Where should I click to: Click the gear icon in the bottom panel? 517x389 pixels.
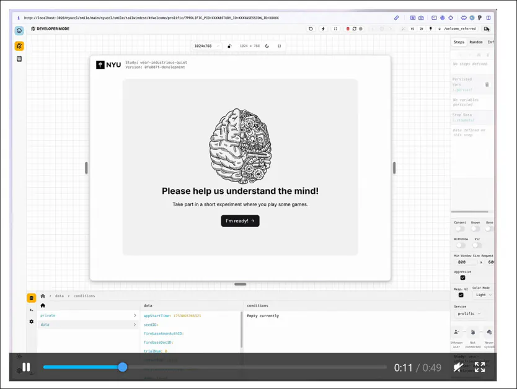[x=31, y=320]
